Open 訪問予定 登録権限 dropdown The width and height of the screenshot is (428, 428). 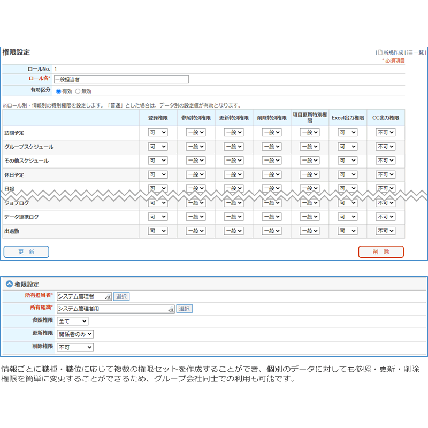click(x=158, y=133)
